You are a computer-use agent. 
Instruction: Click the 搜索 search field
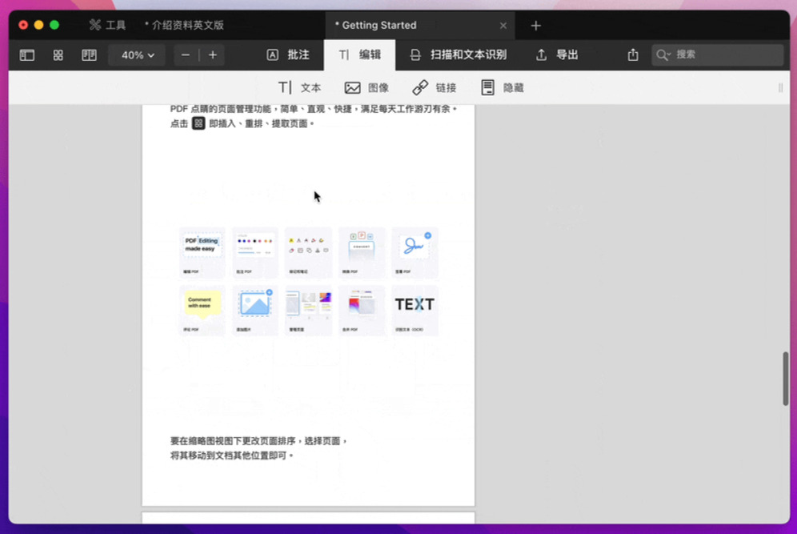[717, 55]
